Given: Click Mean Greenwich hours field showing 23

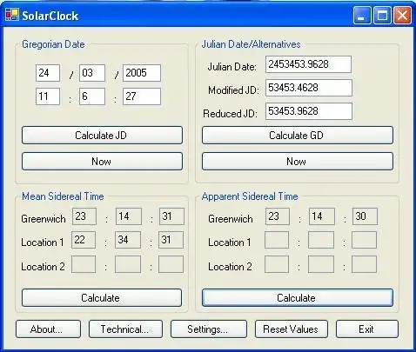Looking at the screenshot, I should (84, 216).
